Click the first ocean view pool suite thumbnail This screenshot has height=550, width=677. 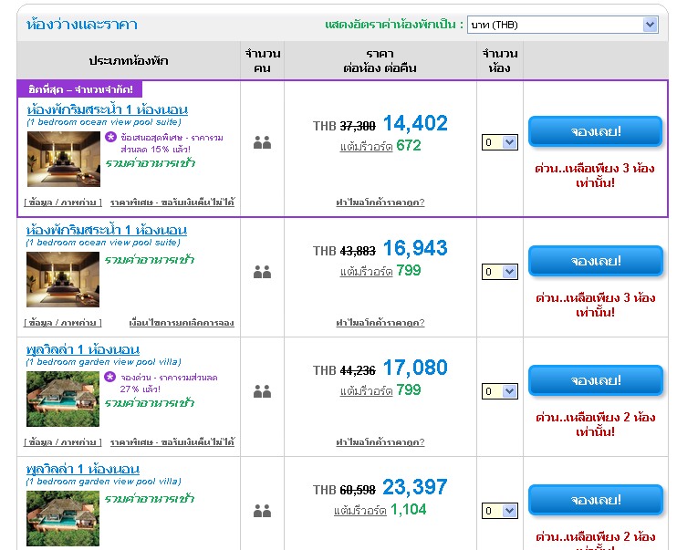point(64,159)
